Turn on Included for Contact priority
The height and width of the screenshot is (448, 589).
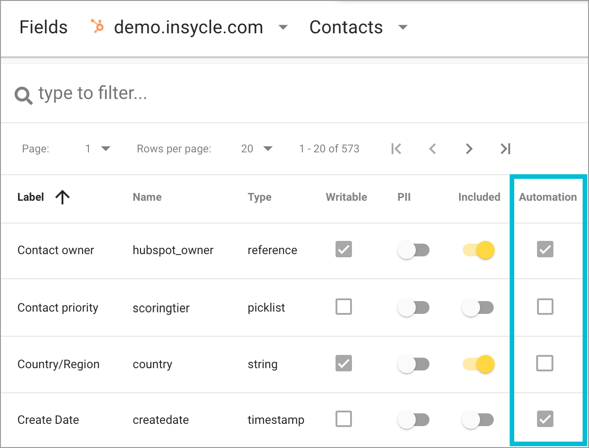(x=477, y=307)
